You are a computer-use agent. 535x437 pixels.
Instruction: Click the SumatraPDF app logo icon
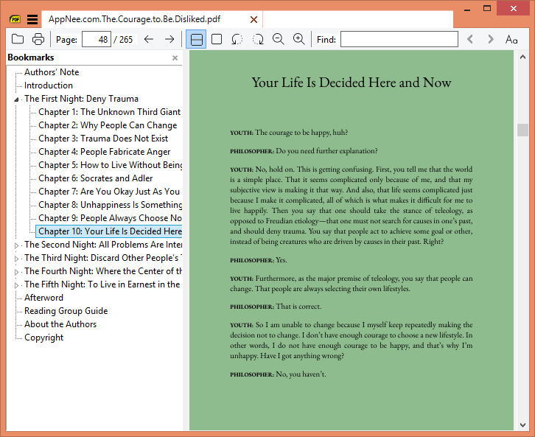pos(15,19)
